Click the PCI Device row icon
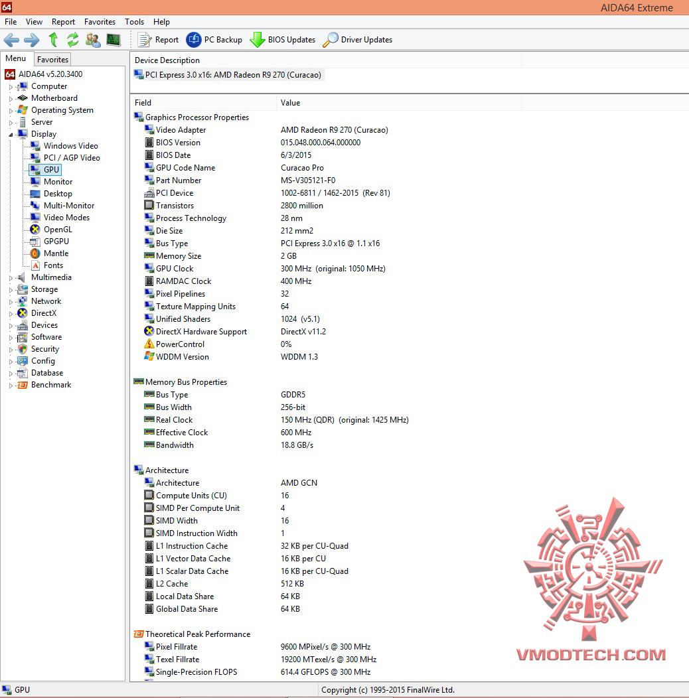 tap(149, 193)
